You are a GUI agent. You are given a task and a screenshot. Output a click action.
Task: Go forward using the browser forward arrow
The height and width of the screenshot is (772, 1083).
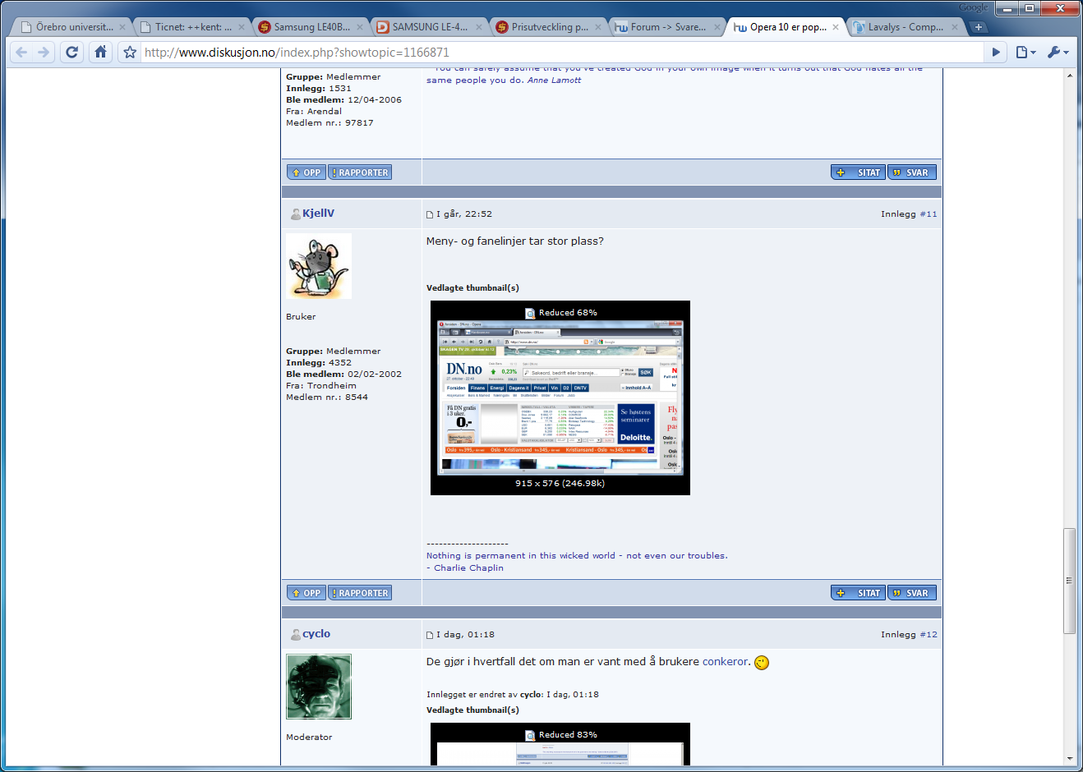point(44,52)
